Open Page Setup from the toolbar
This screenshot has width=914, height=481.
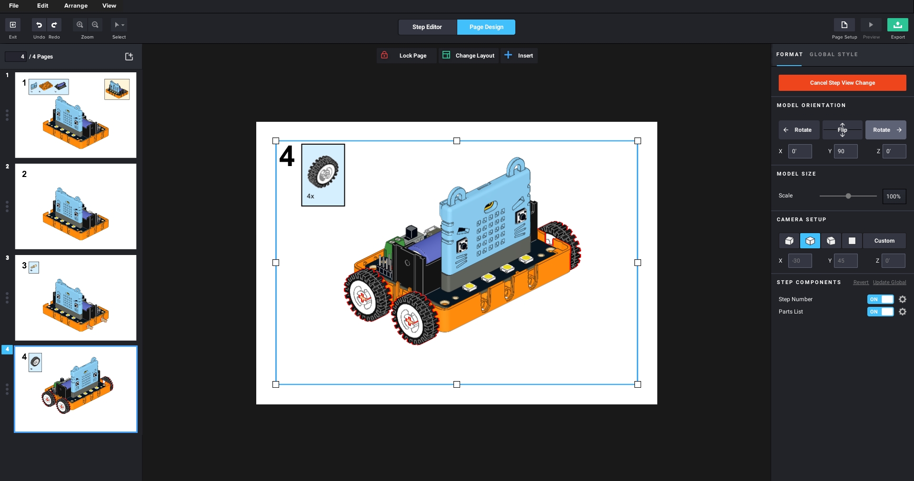844,25
